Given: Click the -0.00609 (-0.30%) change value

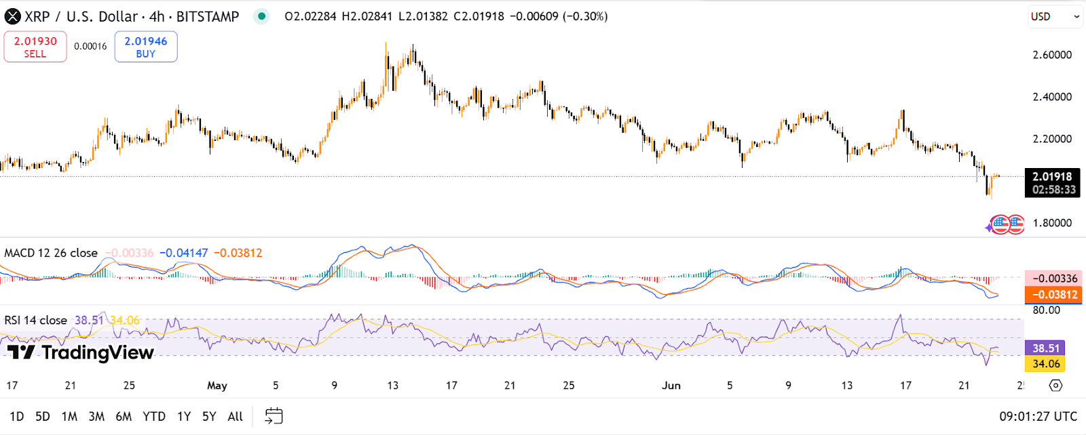Looking at the screenshot, I should (559, 16).
